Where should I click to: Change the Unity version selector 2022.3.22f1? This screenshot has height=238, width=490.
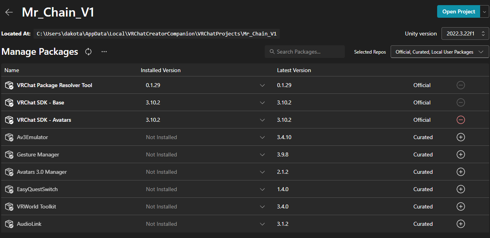tap(465, 34)
